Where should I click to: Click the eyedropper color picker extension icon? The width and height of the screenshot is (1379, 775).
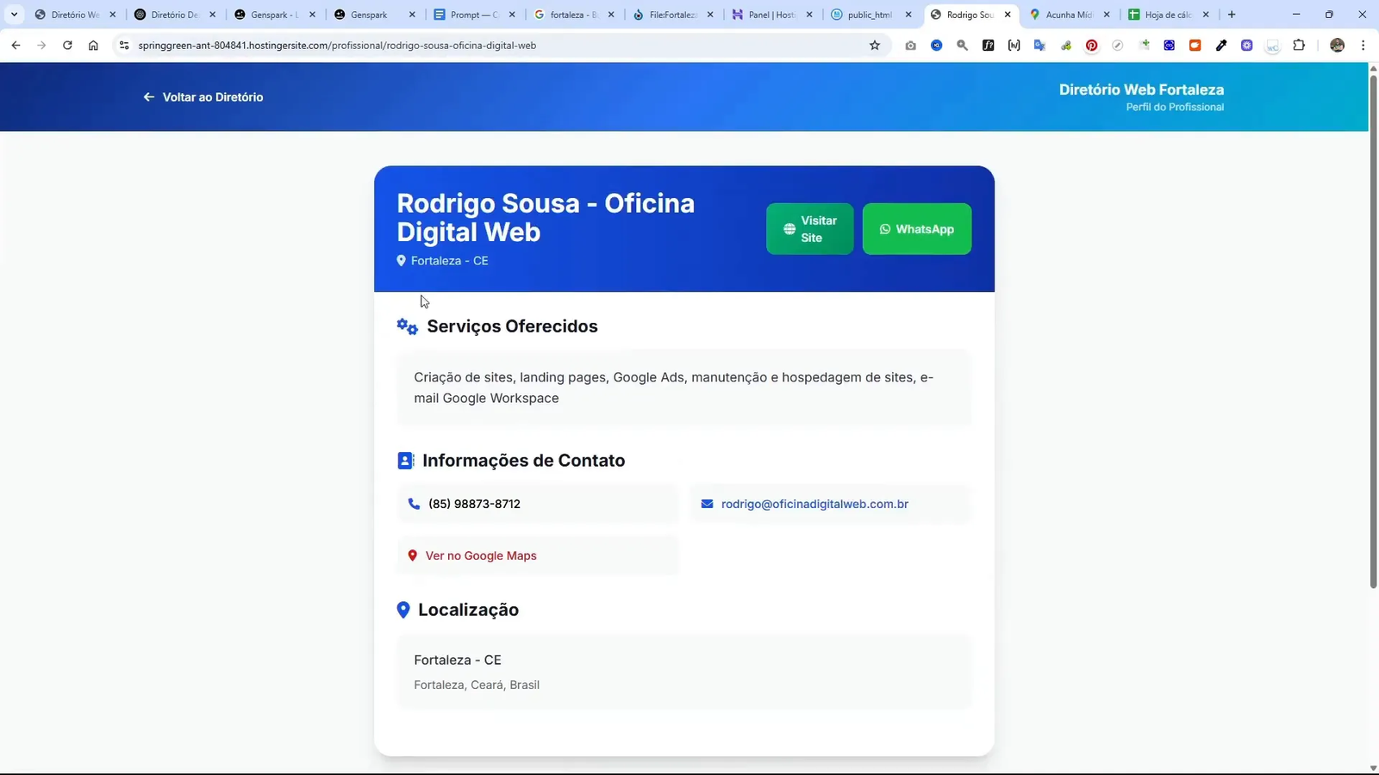coord(1221,45)
